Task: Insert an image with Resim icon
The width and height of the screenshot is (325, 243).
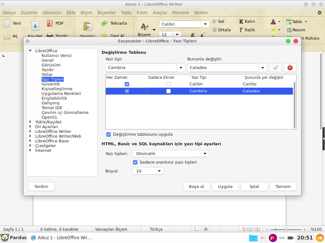Action: (289, 30)
